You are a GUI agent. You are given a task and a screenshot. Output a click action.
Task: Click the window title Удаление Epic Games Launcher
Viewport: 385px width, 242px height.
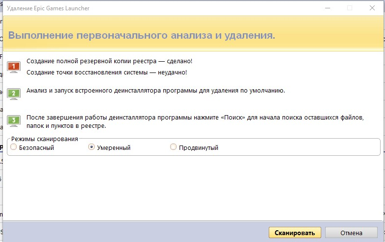click(x=48, y=8)
